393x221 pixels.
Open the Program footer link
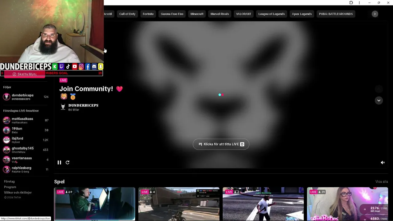(x=10, y=187)
